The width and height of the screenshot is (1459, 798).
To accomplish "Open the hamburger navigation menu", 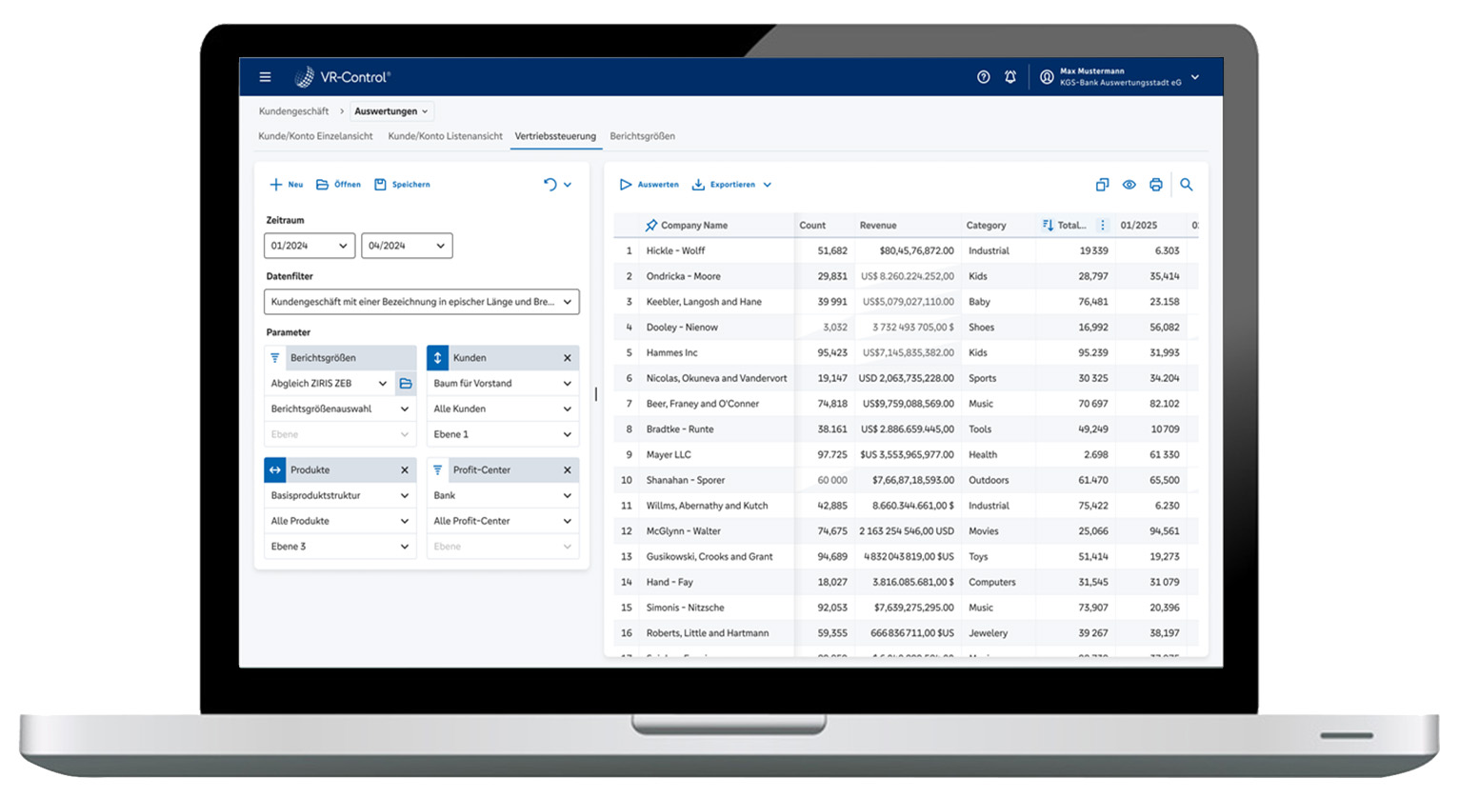I will click(x=265, y=77).
